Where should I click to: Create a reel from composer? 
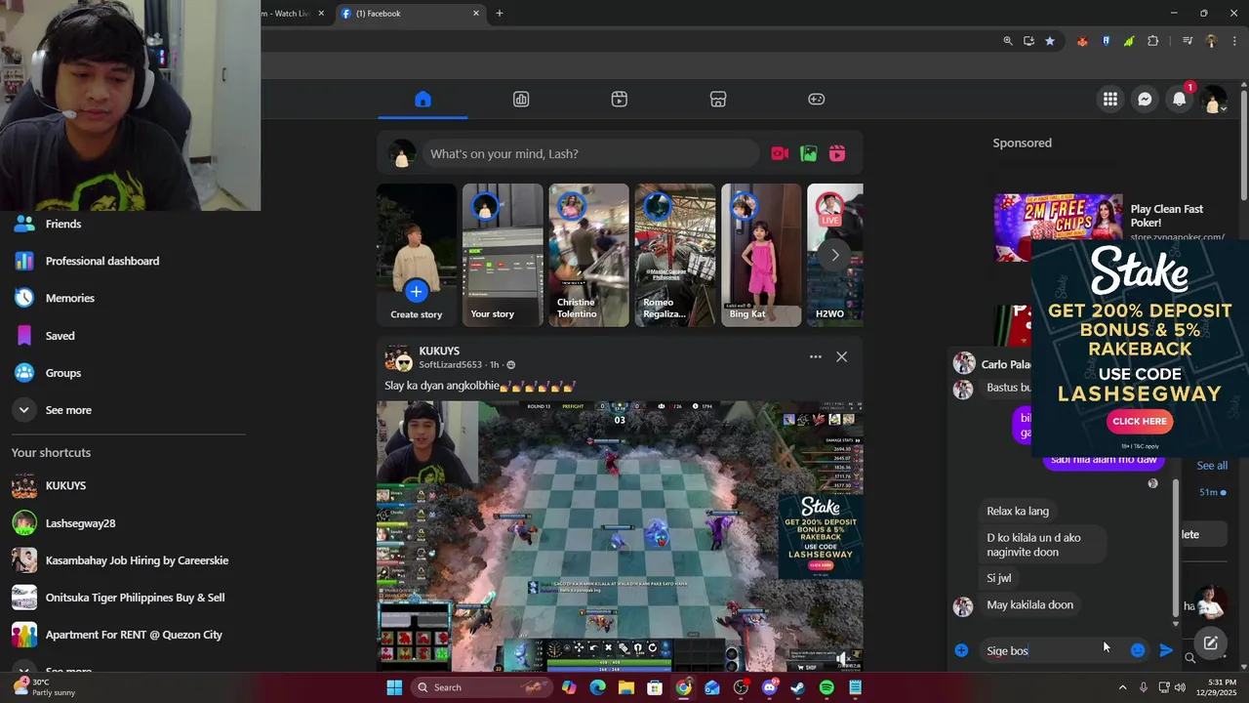(x=837, y=153)
